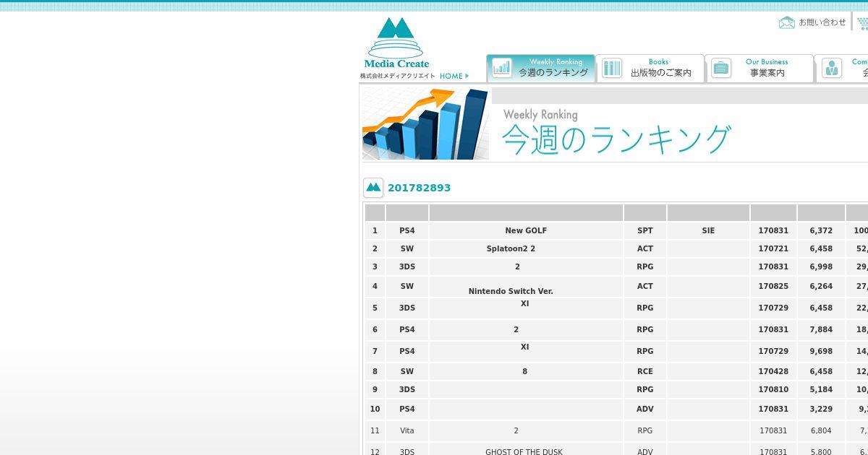
Task: Open the お問い合わせ contact link
Action: coord(822,22)
